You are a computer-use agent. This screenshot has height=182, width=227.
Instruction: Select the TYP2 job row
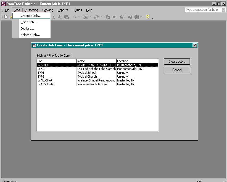[x=97, y=77]
